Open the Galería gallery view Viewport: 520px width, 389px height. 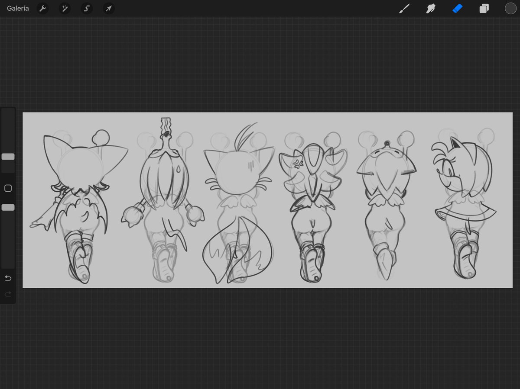pos(18,8)
